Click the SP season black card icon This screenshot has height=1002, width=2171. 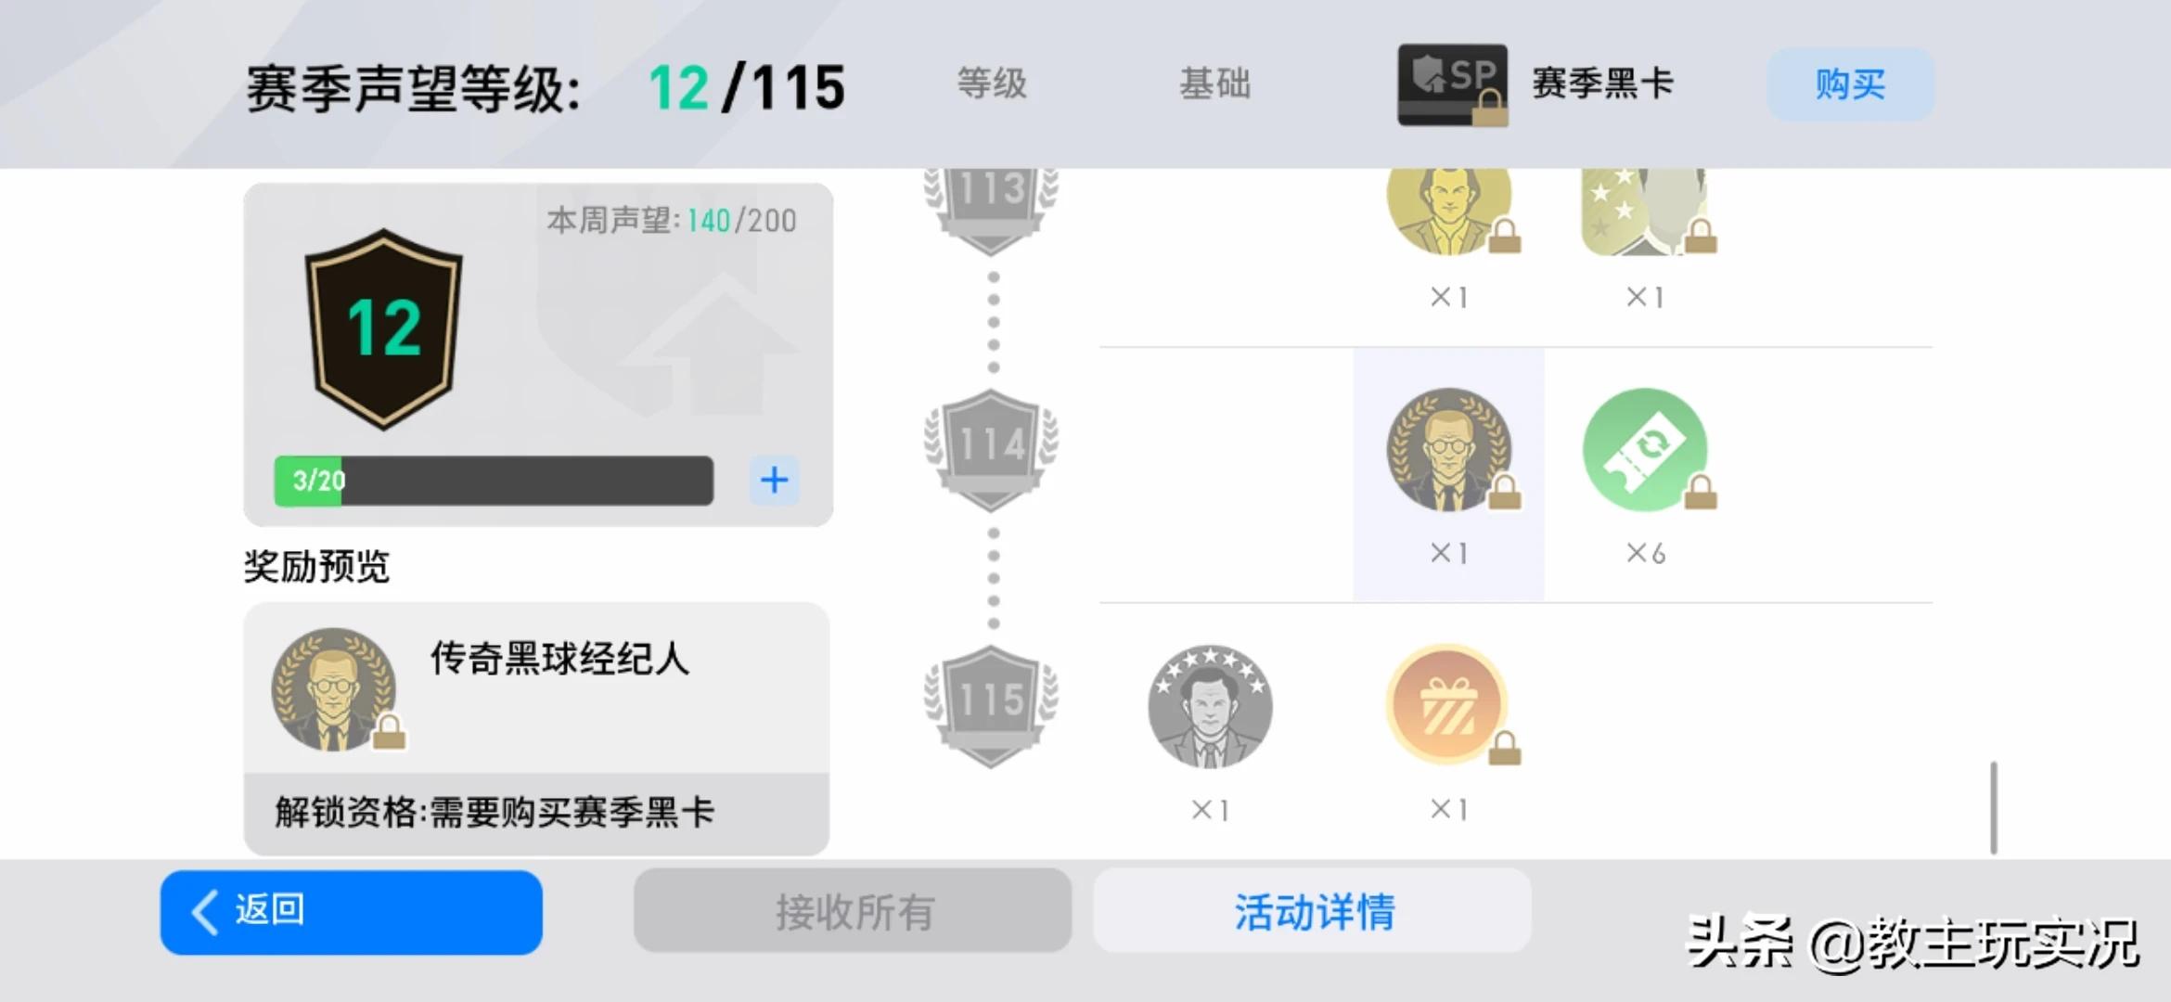(x=1452, y=84)
